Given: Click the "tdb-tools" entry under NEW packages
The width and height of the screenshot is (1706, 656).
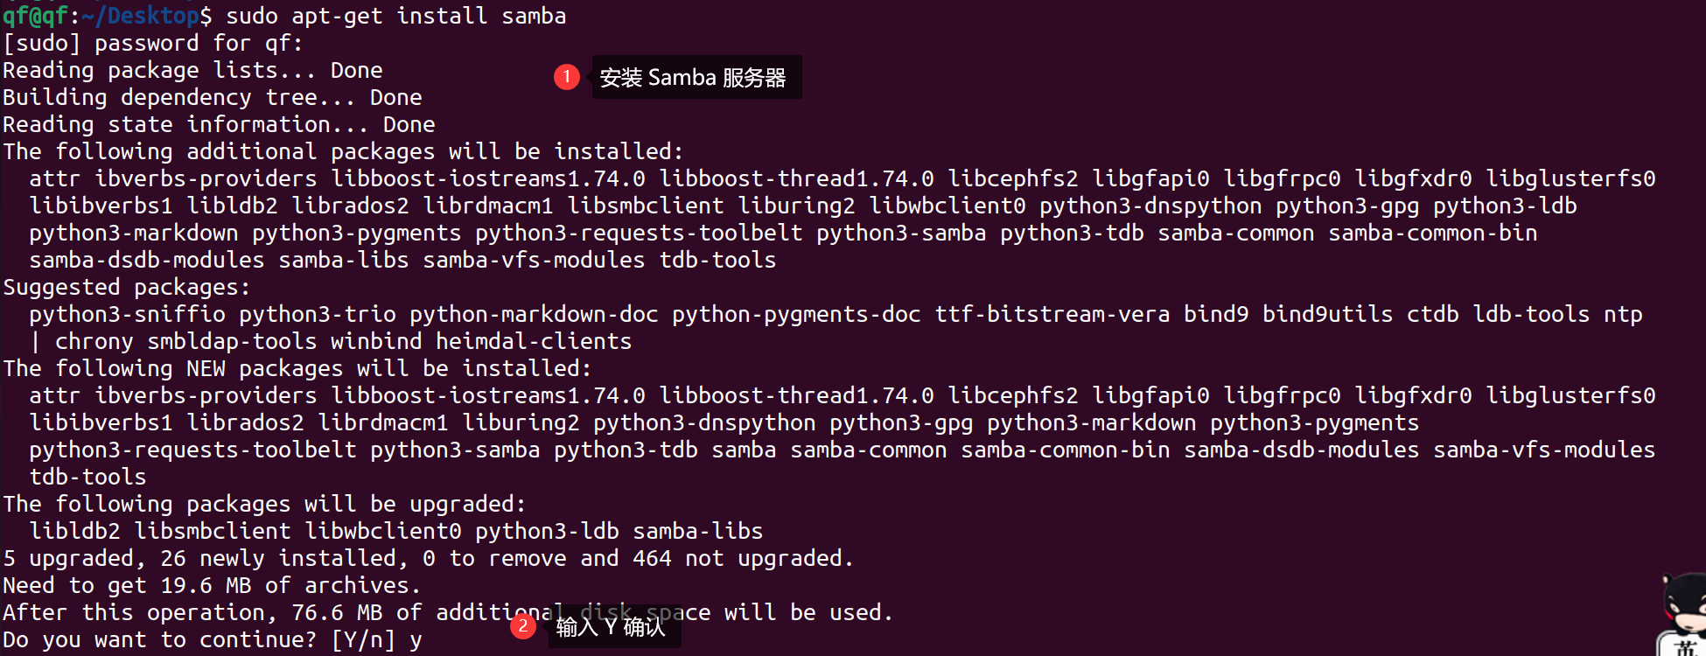Looking at the screenshot, I should pyautogui.click(x=87, y=477).
